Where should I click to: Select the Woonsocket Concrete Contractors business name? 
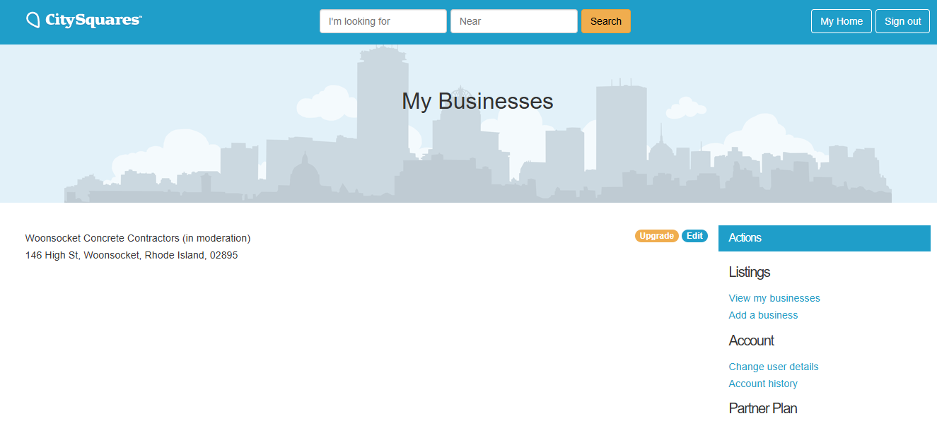[x=103, y=238]
